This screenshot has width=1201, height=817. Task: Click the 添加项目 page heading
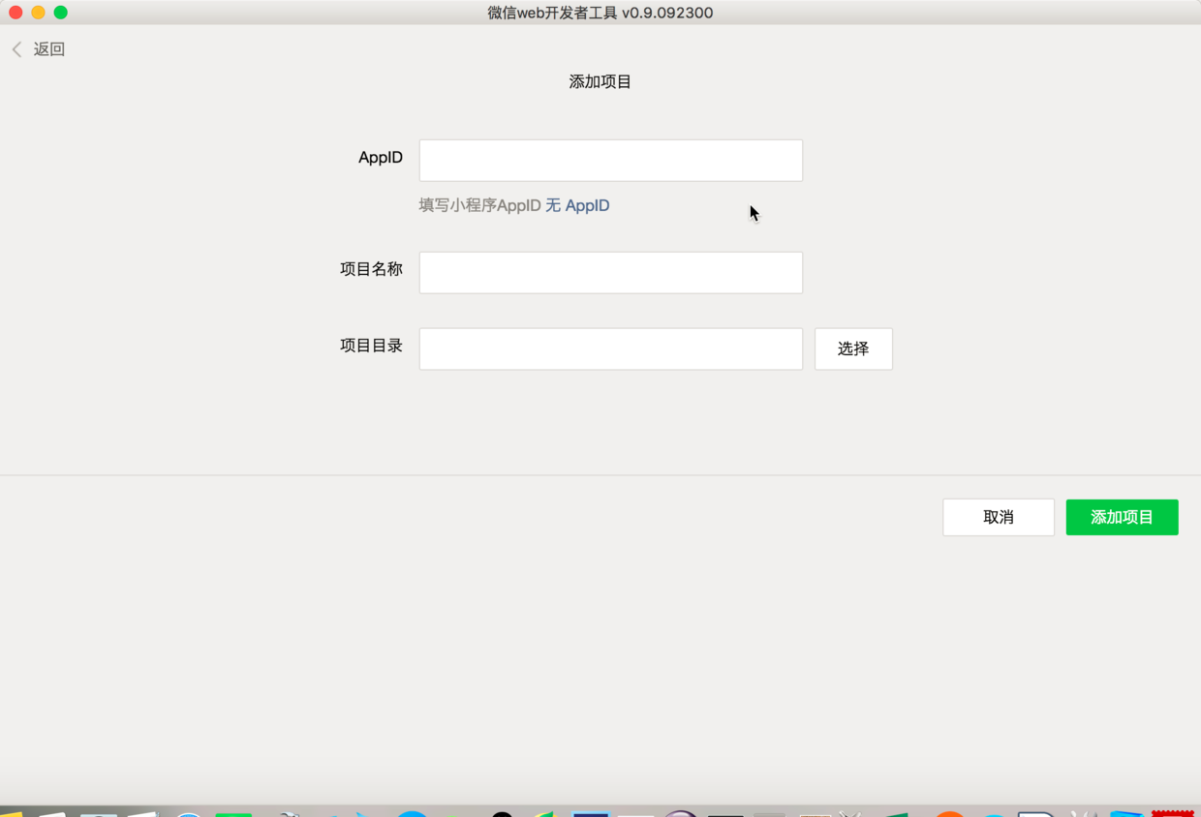(600, 82)
